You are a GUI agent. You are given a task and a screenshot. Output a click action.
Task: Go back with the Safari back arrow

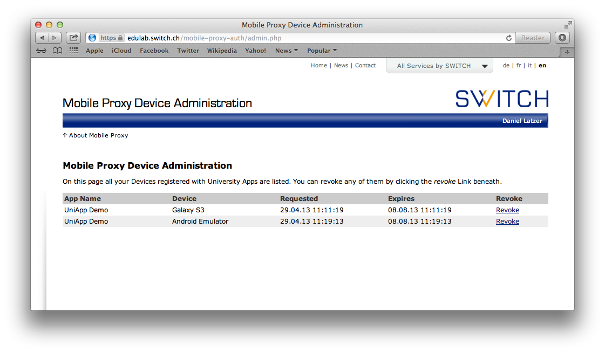click(x=42, y=38)
